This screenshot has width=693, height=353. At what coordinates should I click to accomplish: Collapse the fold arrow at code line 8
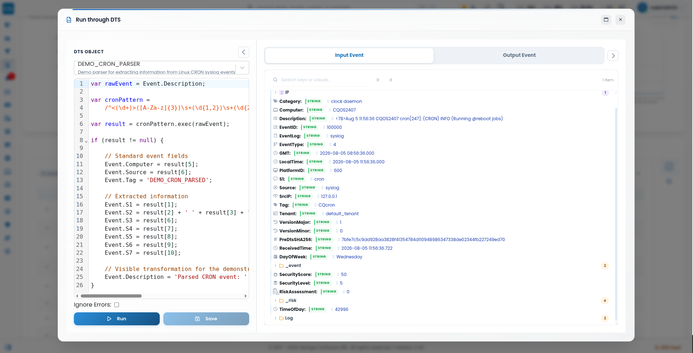[86, 141]
